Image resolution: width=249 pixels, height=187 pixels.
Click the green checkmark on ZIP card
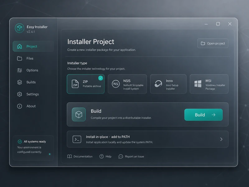pos(101,78)
